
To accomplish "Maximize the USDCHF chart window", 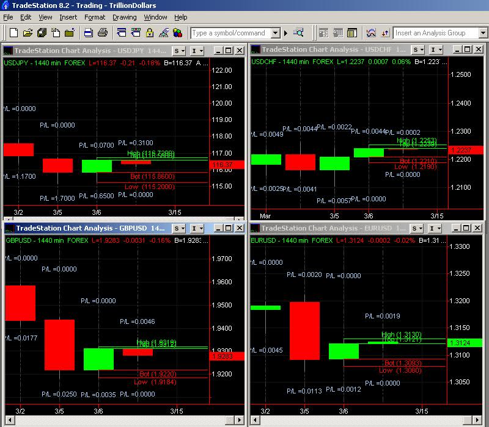I will pyautogui.click(x=467, y=49).
